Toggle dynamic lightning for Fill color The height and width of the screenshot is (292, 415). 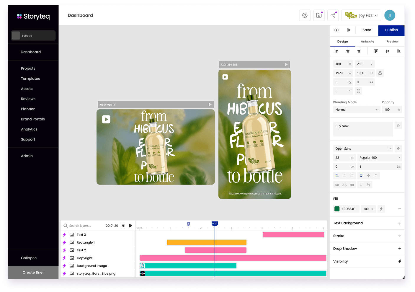[x=381, y=209]
